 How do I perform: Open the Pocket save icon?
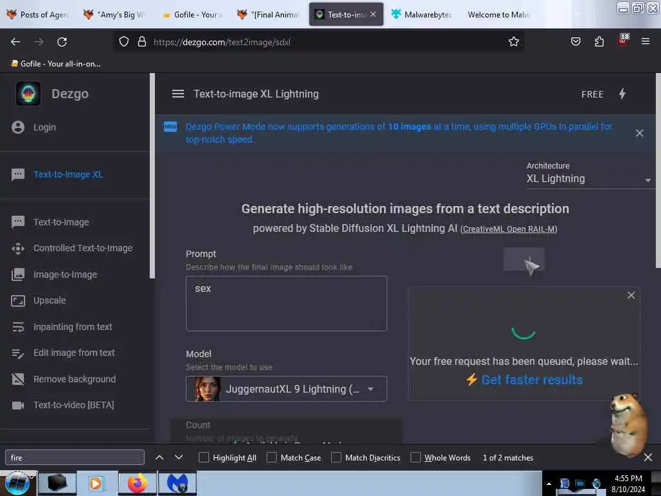(575, 42)
